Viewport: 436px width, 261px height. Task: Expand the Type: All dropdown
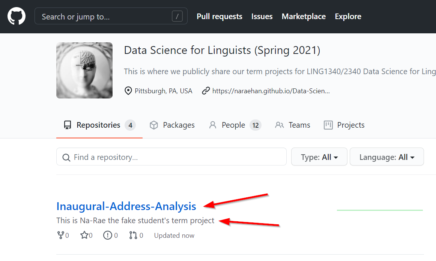coord(319,157)
